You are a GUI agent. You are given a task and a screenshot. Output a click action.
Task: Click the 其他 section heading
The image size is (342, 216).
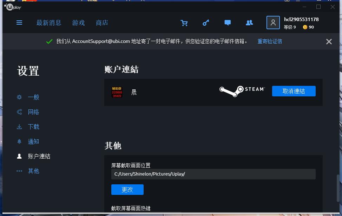click(113, 146)
